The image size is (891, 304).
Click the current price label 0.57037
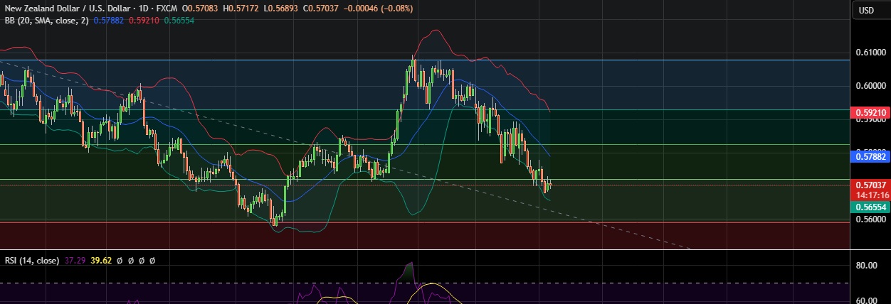click(870, 185)
